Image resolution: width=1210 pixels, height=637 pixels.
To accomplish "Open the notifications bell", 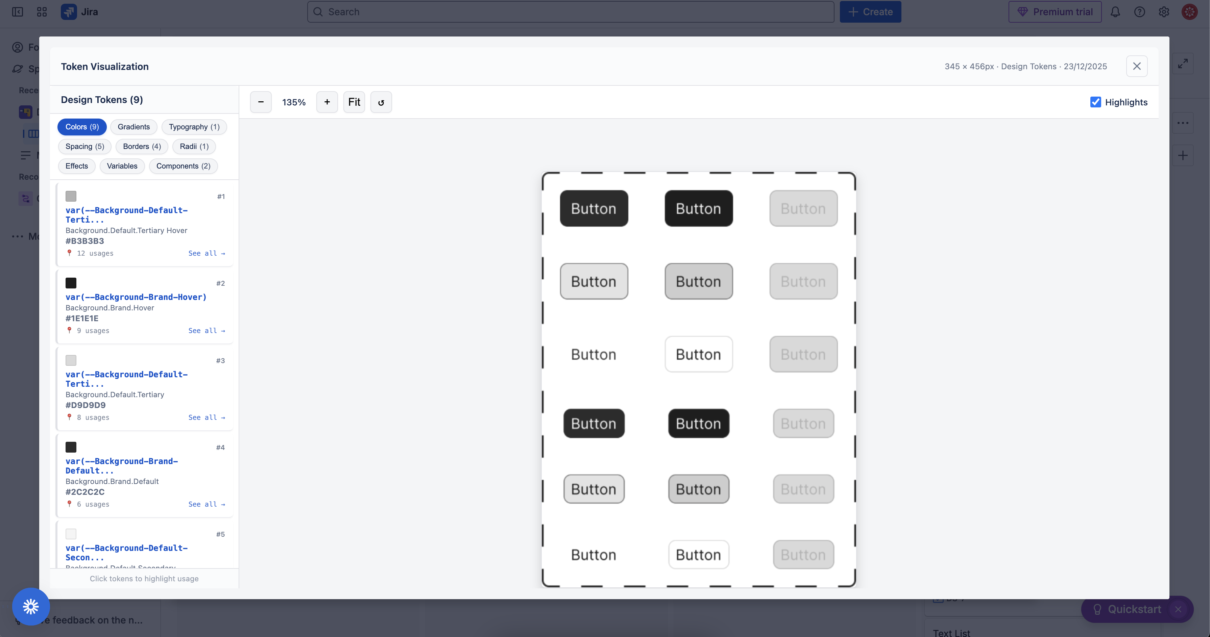I will pyautogui.click(x=1115, y=12).
